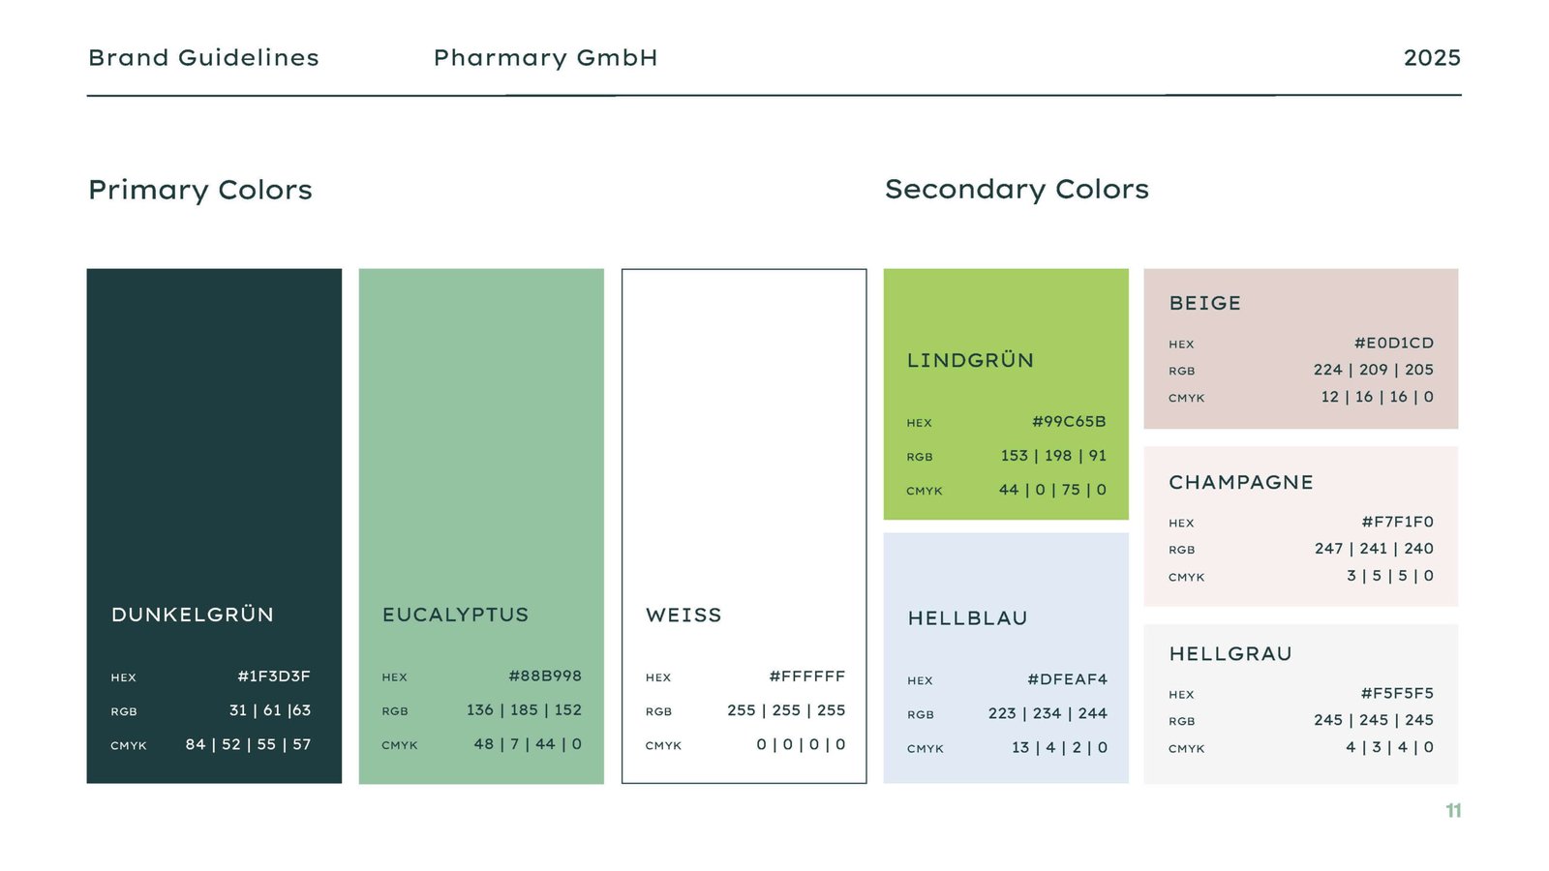This screenshot has width=1549, height=871.
Task: Click Hellblau RGB value 223 | 234 | 244
Action: click(x=1048, y=713)
